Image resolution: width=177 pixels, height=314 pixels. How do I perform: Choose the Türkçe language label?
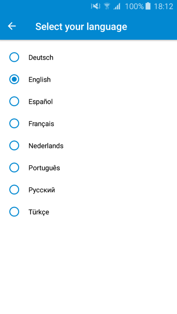click(x=39, y=212)
